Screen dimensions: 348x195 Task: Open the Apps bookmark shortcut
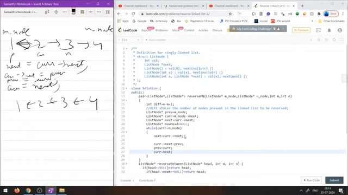123,21
